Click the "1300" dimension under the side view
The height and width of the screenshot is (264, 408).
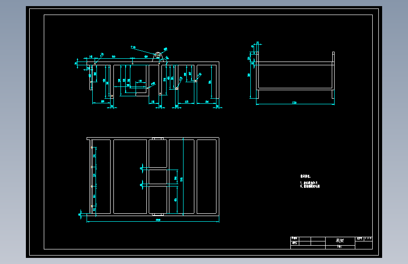pyautogui.click(x=294, y=103)
